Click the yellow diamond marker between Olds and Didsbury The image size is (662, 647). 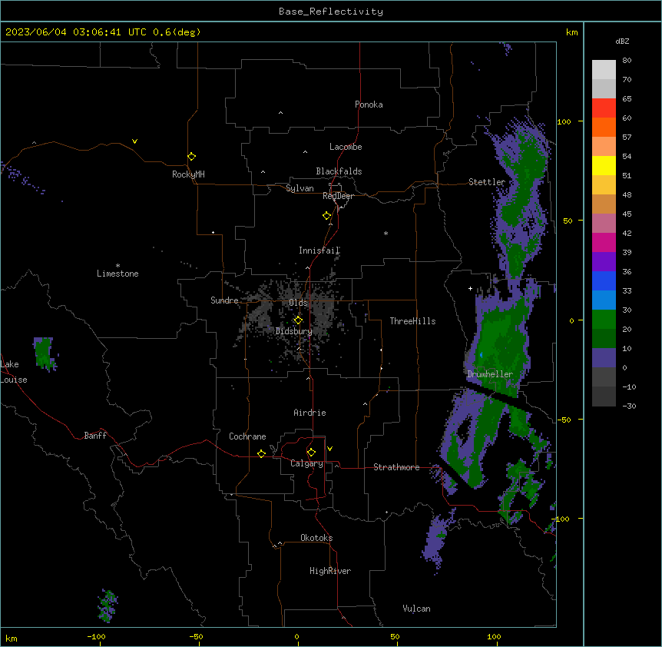[298, 320]
